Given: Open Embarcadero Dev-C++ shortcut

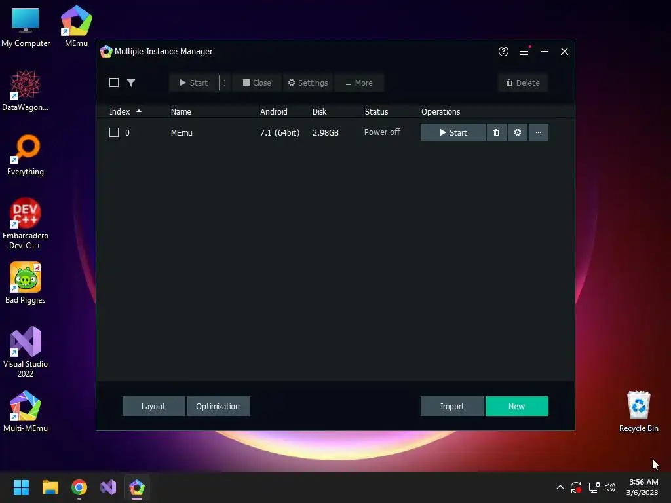Looking at the screenshot, I should [26, 223].
